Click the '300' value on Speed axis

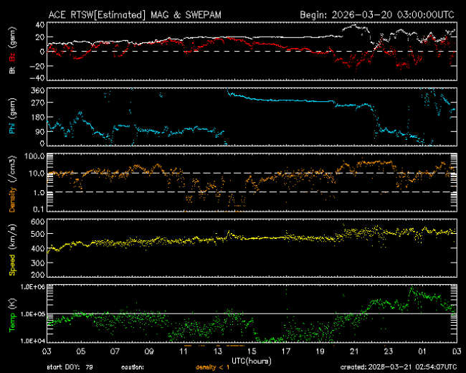38,263
